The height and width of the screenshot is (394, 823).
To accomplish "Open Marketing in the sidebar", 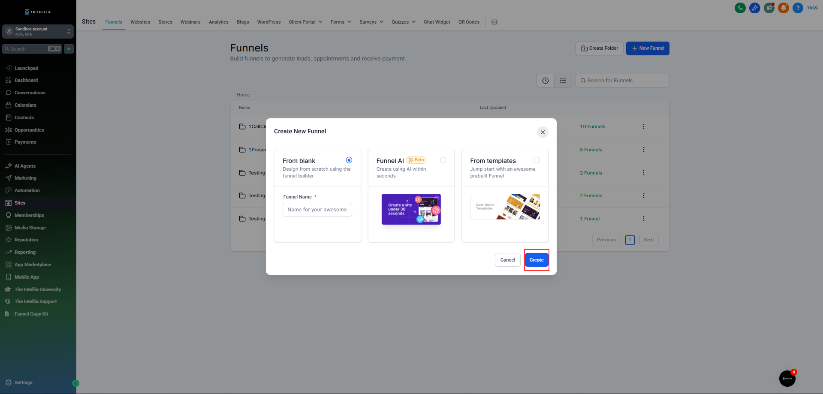I will click(25, 178).
